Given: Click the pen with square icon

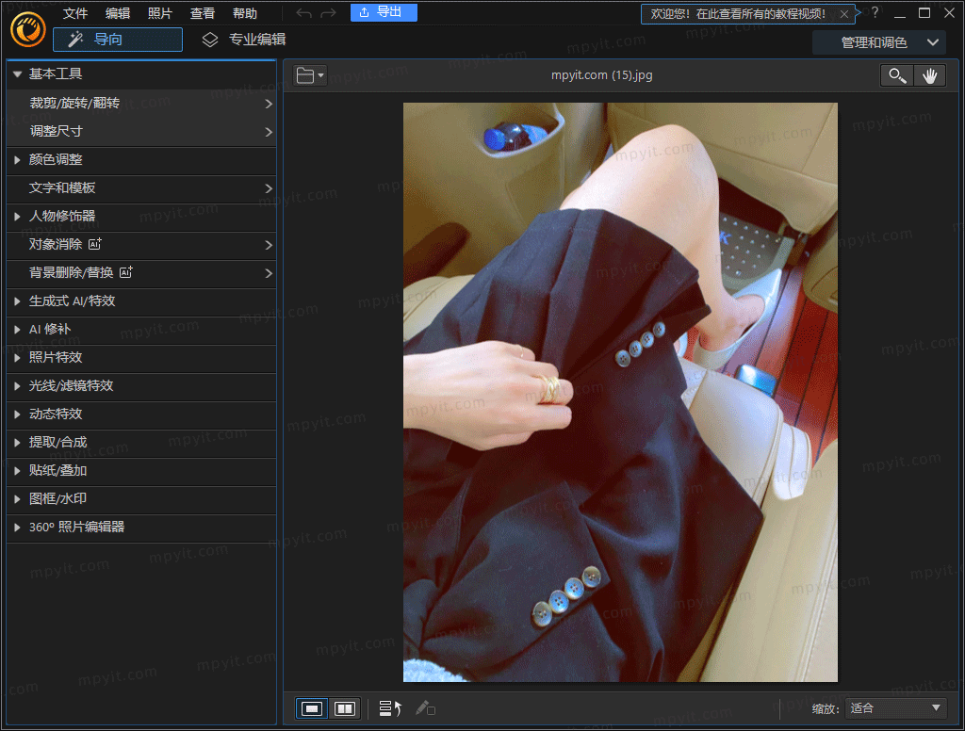Looking at the screenshot, I should 425,708.
